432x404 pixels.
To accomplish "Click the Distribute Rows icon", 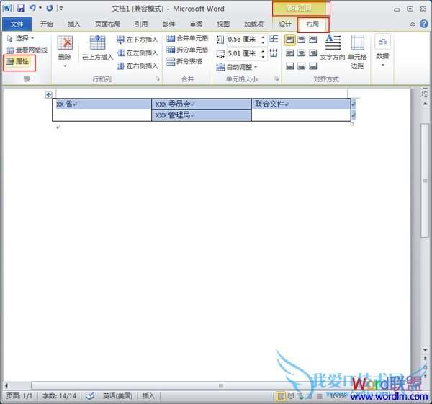I will (x=274, y=39).
